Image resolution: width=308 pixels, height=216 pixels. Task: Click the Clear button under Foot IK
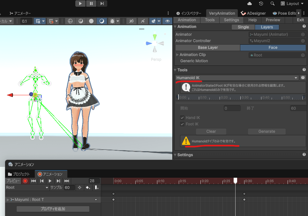[x=211, y=131]
